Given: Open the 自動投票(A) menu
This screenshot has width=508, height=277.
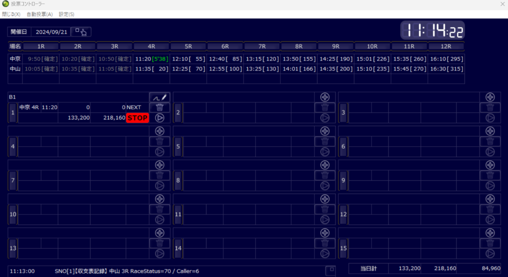Looking at the screenshot, I should pos(40,14).
